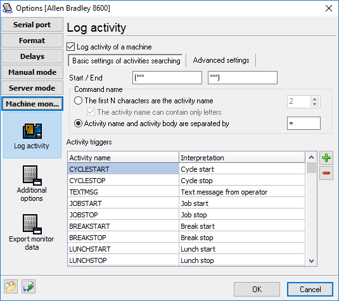
Task: Switch to Advanced settings tab
Action: (x=221, y=60)
